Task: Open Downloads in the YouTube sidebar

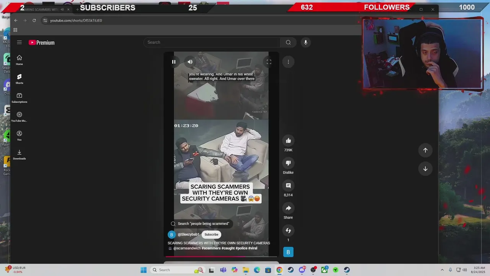Action: pyautogui.click(x=19, y=155)
